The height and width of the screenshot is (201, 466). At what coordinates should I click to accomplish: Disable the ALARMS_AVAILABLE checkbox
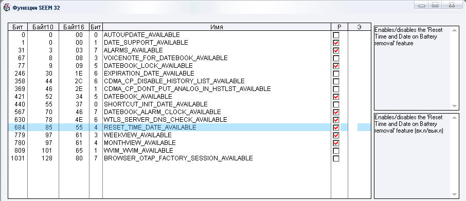pos(336,50)
